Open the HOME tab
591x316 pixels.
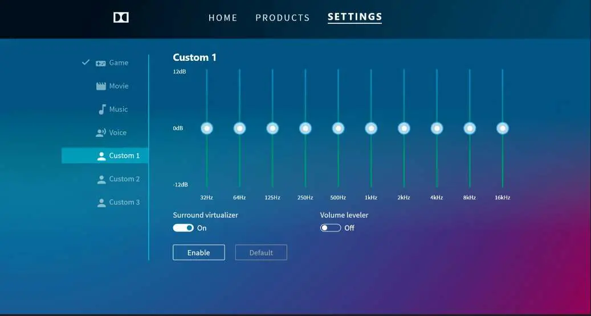point(223,18)
